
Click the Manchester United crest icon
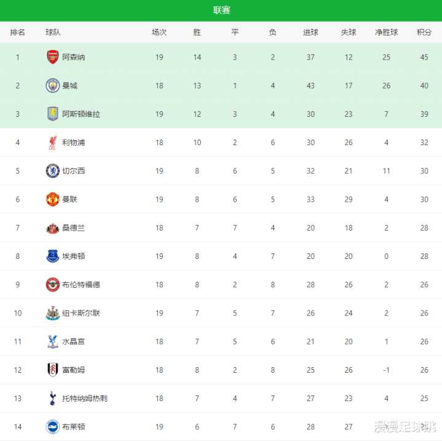pyautogui.click(x=53, y=199)
